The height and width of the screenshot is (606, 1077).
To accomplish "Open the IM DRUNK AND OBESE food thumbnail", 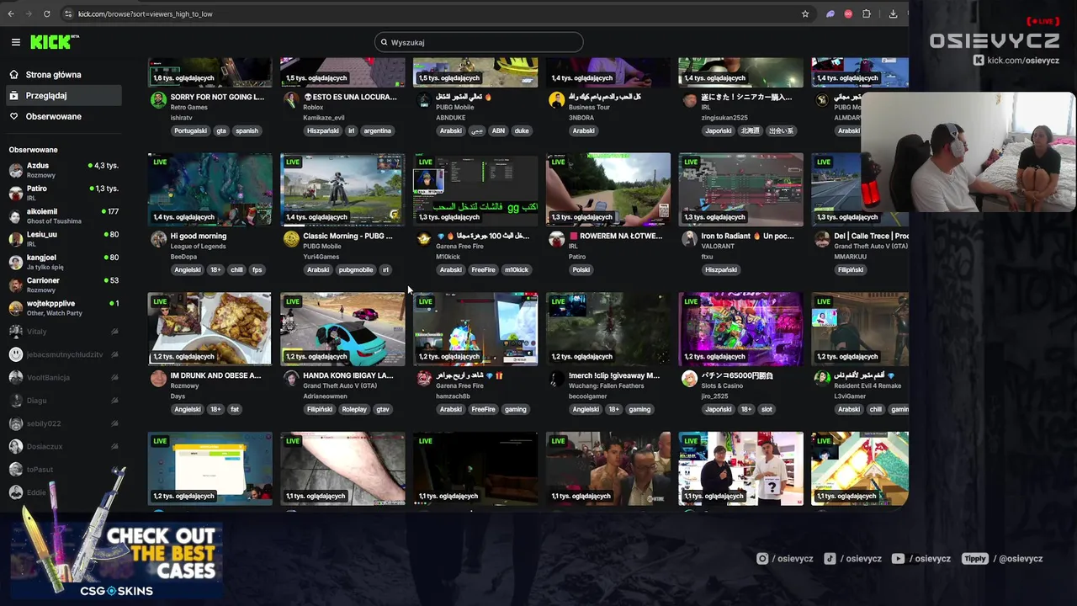I will click(x=210, y=329).
